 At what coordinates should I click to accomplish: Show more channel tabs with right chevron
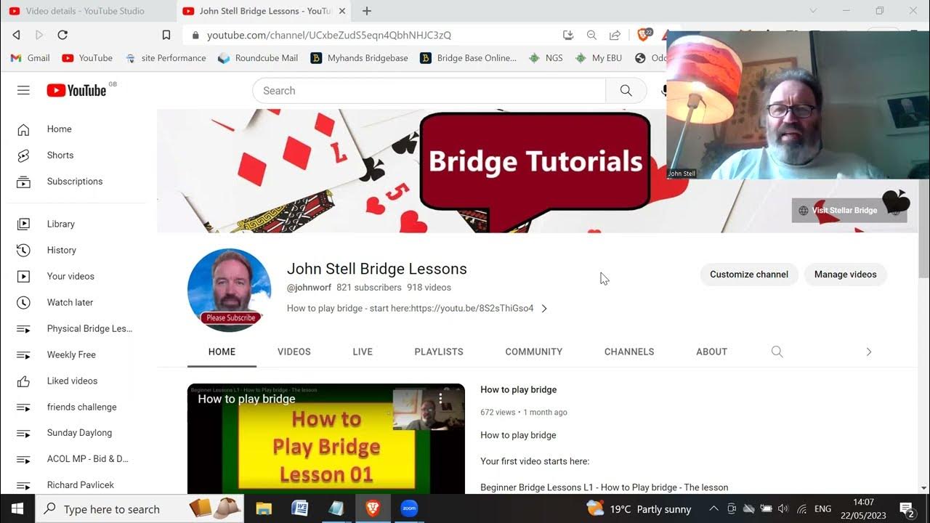coord(868,352)
